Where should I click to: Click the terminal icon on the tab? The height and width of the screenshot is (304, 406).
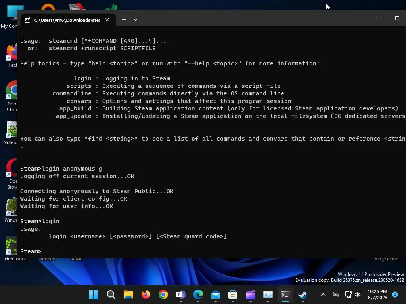[x=27, y=20]
